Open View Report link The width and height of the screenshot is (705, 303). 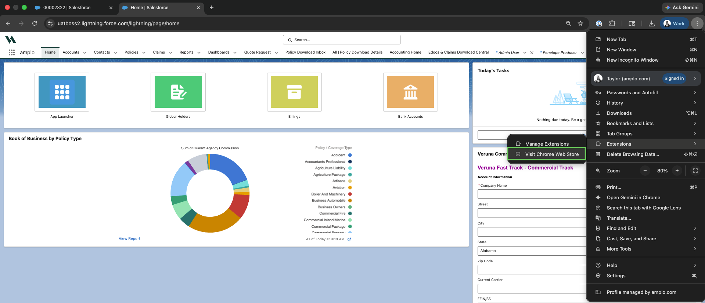tap(129, 239)
